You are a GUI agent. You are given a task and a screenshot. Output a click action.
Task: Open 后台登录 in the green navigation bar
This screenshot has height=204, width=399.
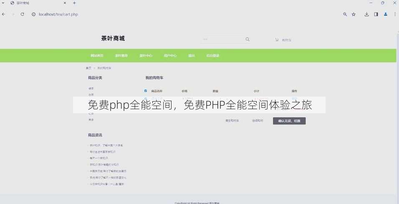[213, 55]
